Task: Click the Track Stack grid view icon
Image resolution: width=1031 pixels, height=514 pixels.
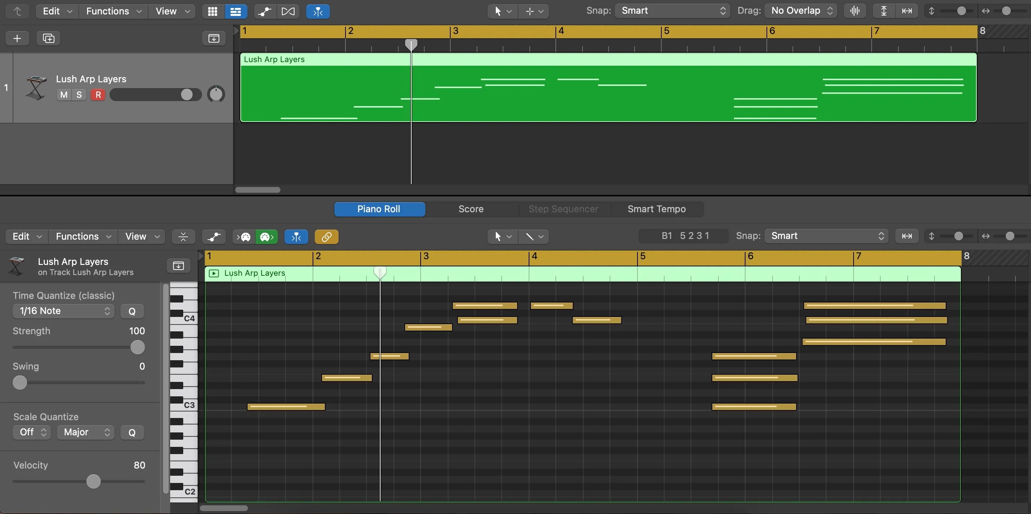Action: 212,11
